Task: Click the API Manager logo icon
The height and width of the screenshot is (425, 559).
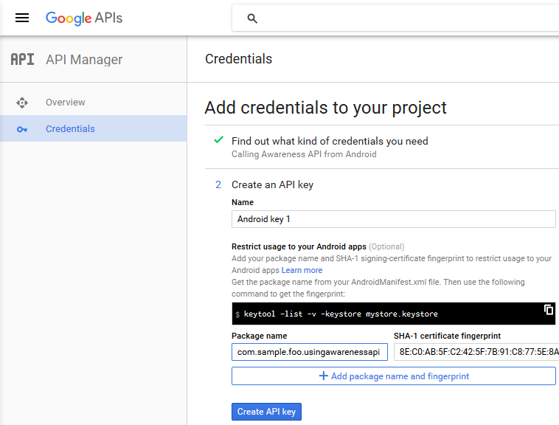Action: [x=22, y=60]
